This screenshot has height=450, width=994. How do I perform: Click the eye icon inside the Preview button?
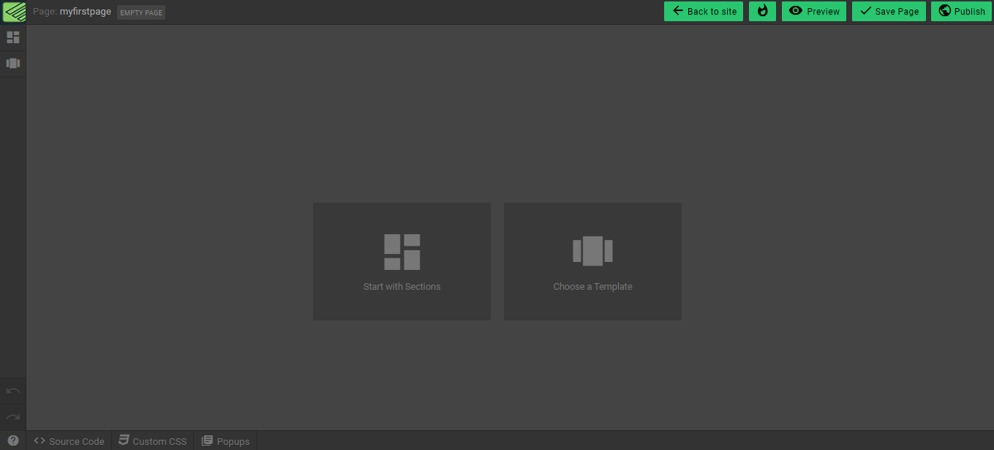coord(796,11)
